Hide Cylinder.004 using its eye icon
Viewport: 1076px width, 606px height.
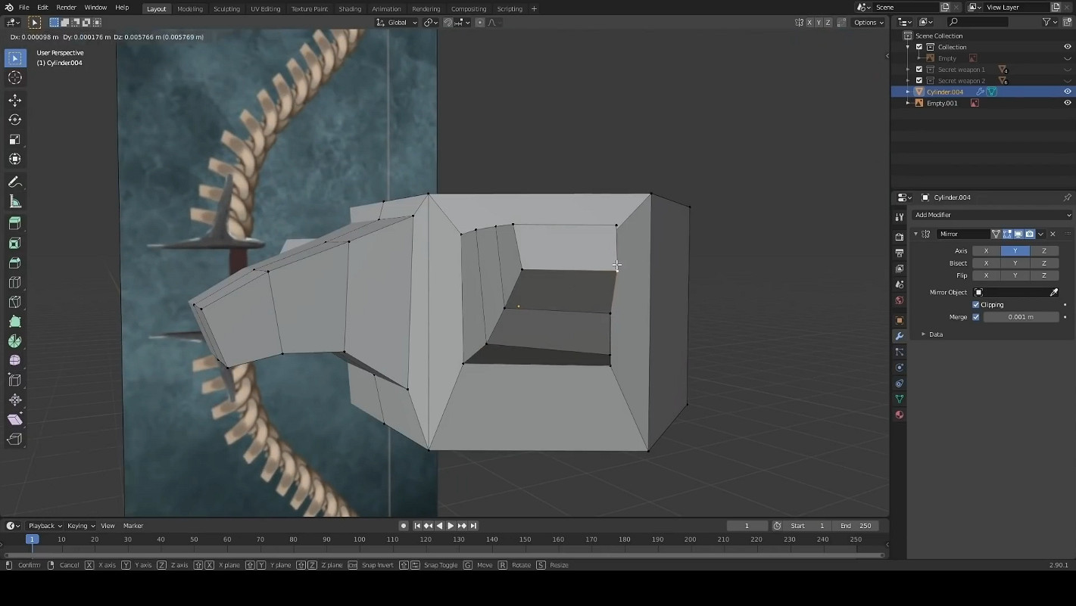coord(1067,92)
